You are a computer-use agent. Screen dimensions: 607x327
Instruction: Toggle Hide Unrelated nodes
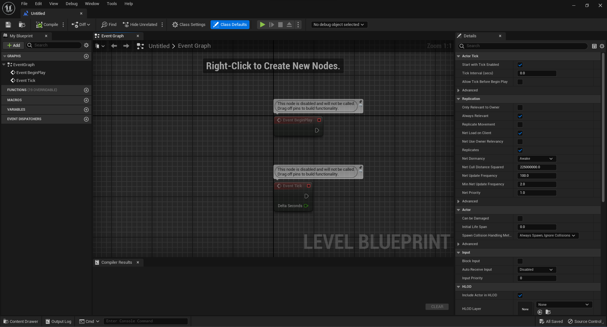[x=139, y=24]
